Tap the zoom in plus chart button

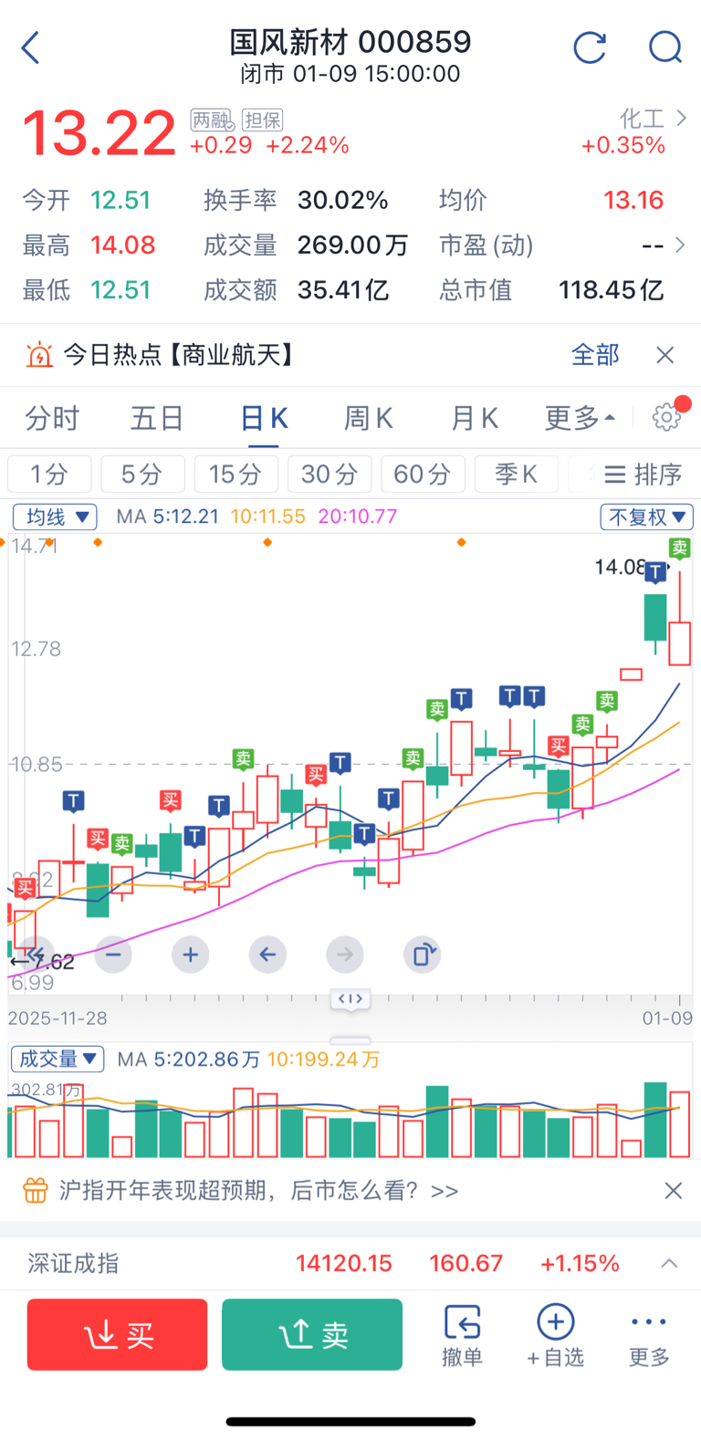pyautogui.click(x=190, y=955)
